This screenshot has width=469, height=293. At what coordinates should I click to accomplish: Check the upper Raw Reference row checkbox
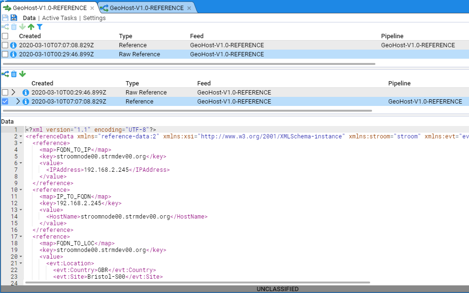tap(5, 54)
